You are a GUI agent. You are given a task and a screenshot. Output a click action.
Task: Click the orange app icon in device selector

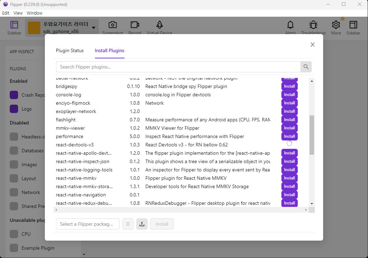click(x=34, y=28)
